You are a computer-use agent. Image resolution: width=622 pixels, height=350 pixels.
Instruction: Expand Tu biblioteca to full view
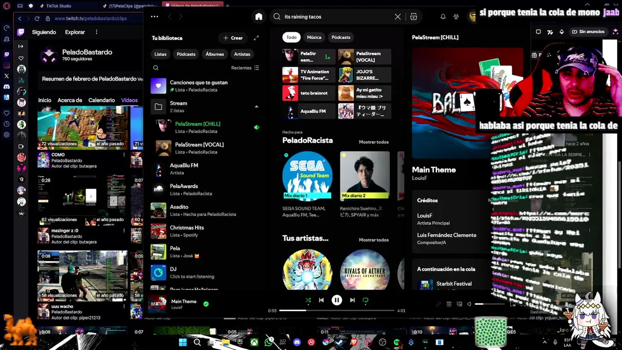256,38
